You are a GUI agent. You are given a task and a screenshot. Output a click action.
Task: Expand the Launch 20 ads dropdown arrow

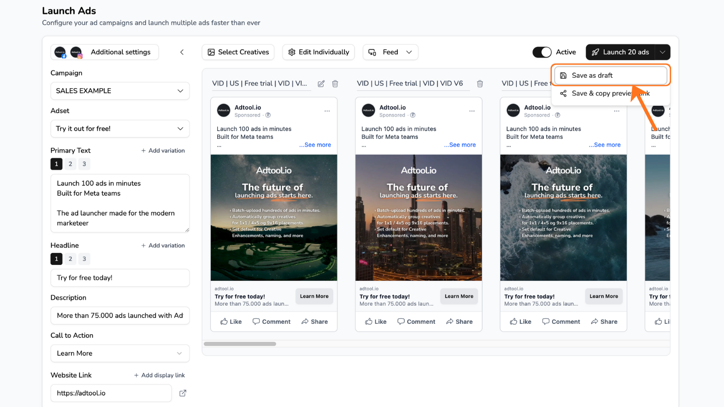point(663,52)
